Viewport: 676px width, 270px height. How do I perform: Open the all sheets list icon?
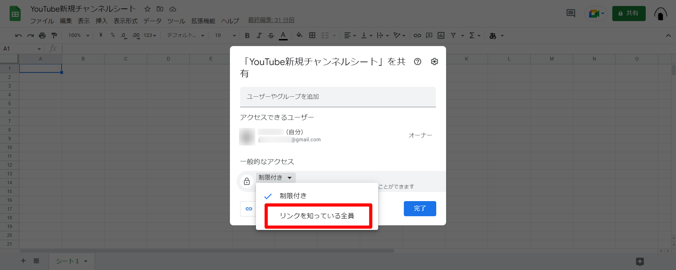(36, 261)
